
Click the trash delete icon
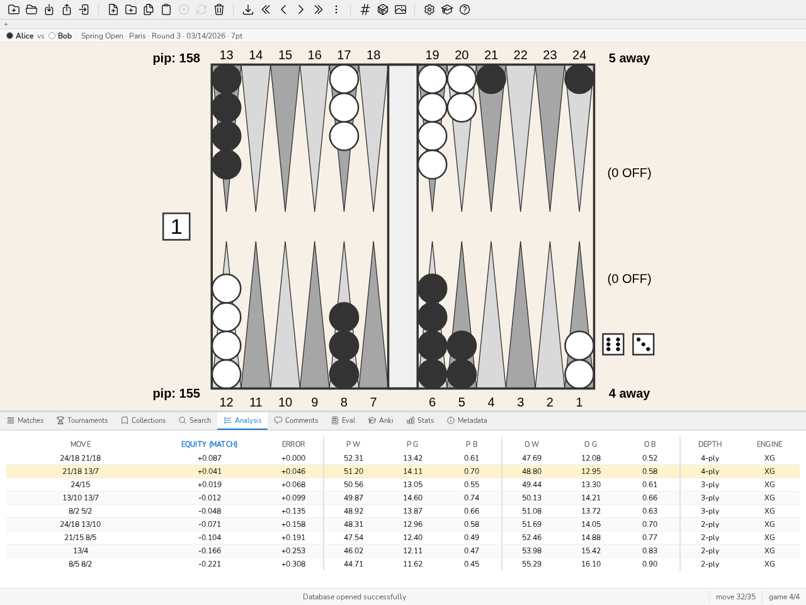click(x=219, y=9)
